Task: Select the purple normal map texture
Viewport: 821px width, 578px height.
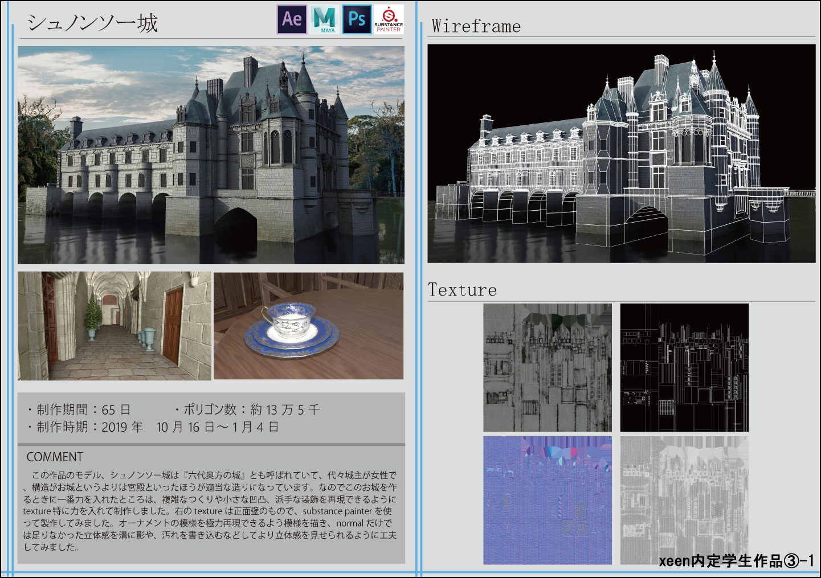Action: (548, 501)
